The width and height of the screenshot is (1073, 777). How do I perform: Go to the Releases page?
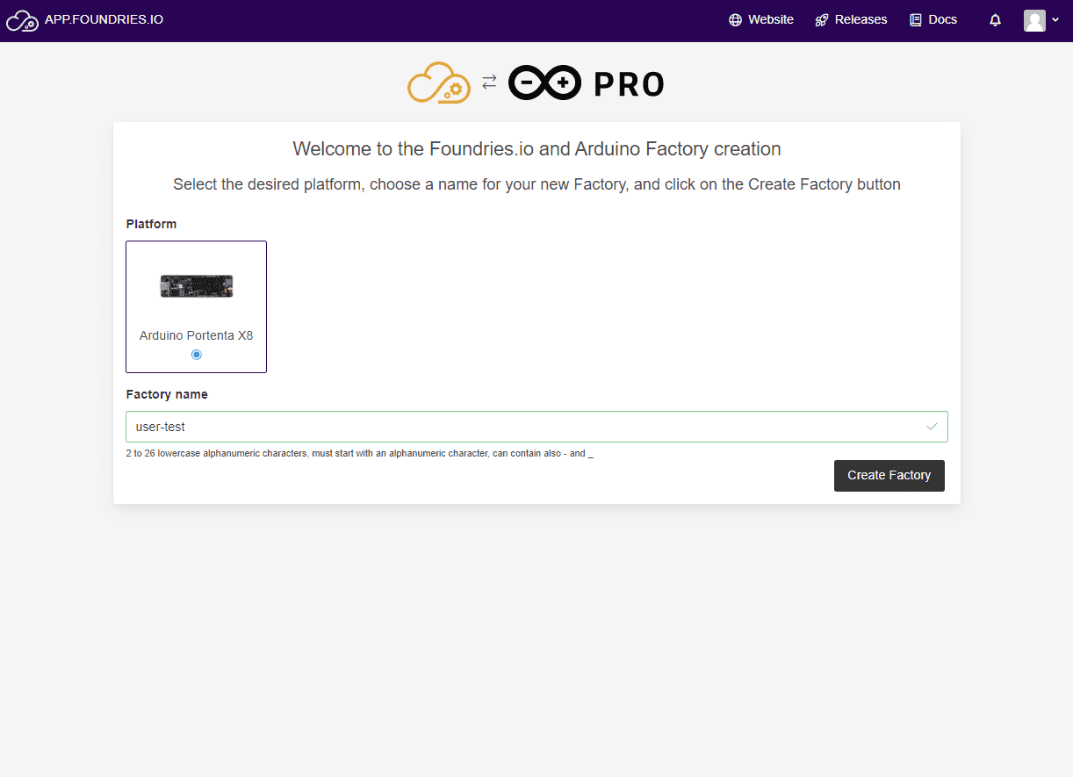coord(861,20)
